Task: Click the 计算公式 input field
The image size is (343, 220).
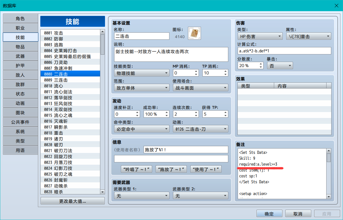Action: (x=284, y=51)
